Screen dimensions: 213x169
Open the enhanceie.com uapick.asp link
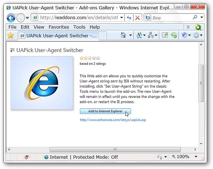(113, 120)
